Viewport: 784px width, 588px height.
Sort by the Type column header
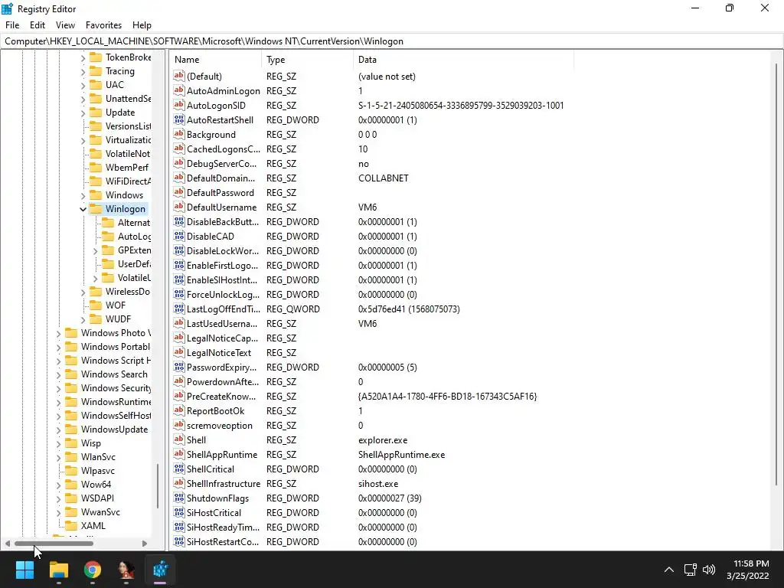click(307, 60)
